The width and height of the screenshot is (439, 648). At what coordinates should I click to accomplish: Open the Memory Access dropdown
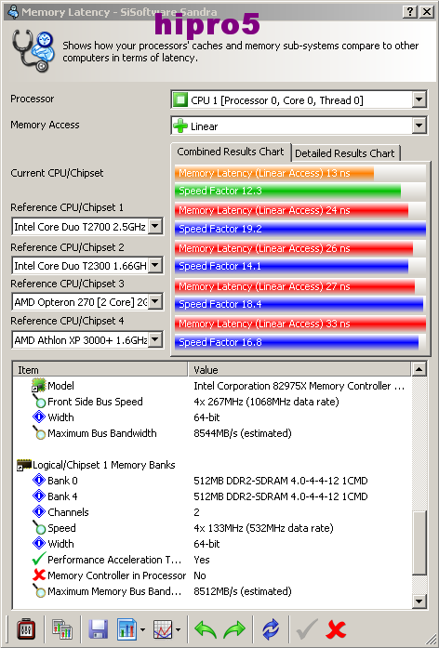(419, 126)
